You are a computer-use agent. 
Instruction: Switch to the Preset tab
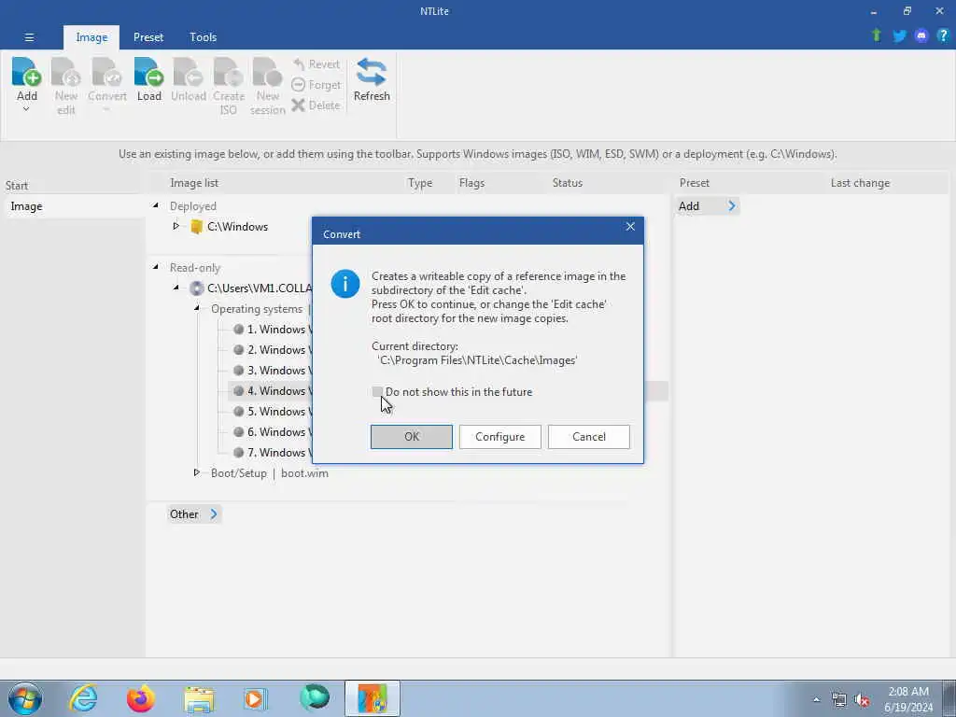pos(148,37)
